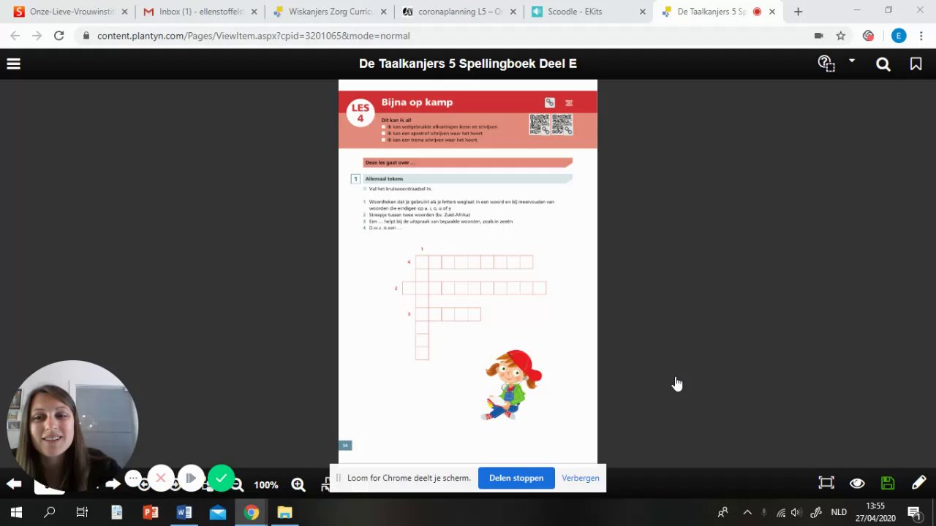The width and height of the screenshot is (936, 526).
Task: Open the help support icon
Action: click(826, 64)
